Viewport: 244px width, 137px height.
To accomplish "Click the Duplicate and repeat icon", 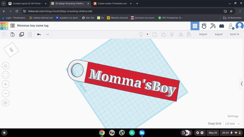I will (21, 34).
